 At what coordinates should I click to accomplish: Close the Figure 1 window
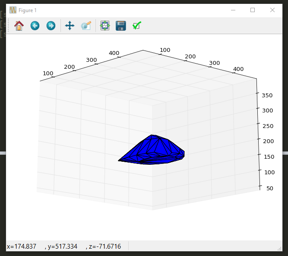[x=272, y=10]
